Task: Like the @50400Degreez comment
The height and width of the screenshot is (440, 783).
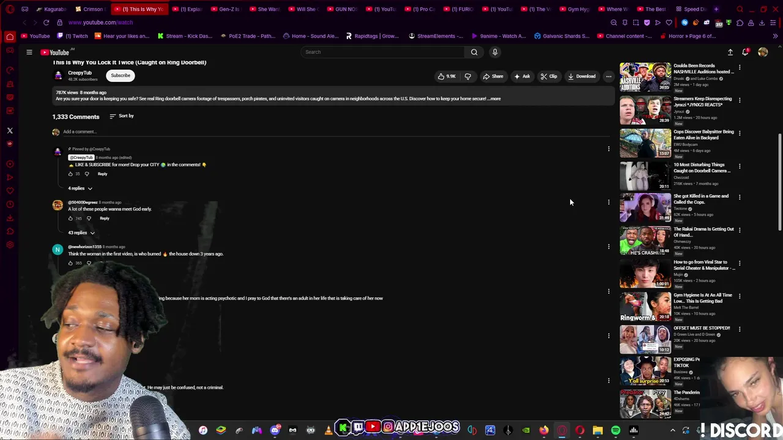Action: 71,218
